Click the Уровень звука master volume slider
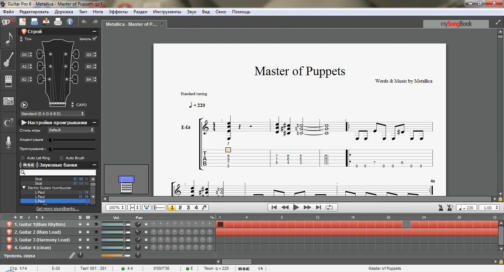 tap(115, 255)
